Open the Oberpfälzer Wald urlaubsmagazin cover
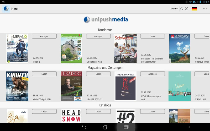The image size is (210, 131). click(x=71, y=48)
